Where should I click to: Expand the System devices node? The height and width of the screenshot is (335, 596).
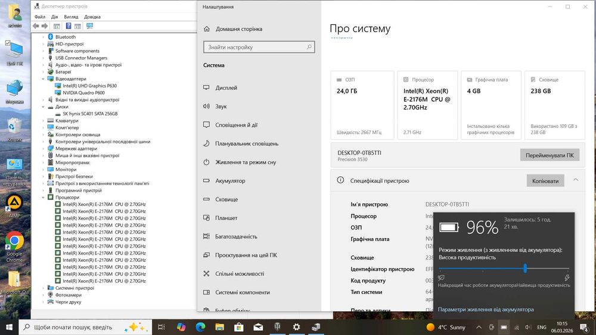click(x=43, y=288)
